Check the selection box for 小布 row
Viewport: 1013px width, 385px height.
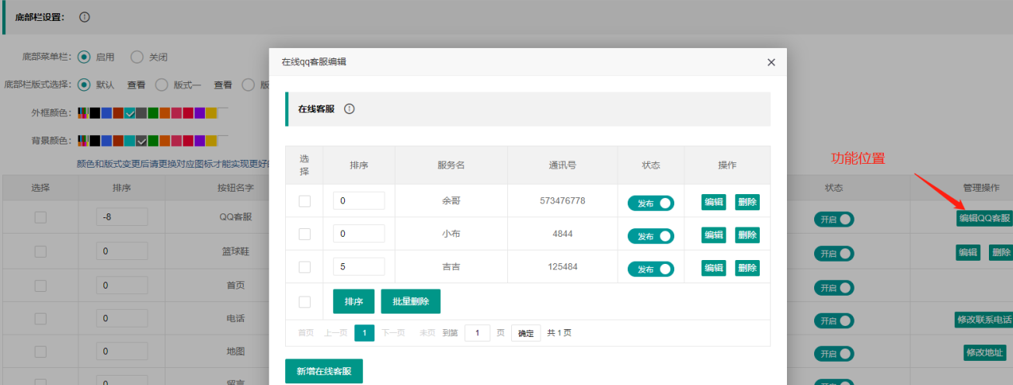pyautogui.click(x=305, y=234)
